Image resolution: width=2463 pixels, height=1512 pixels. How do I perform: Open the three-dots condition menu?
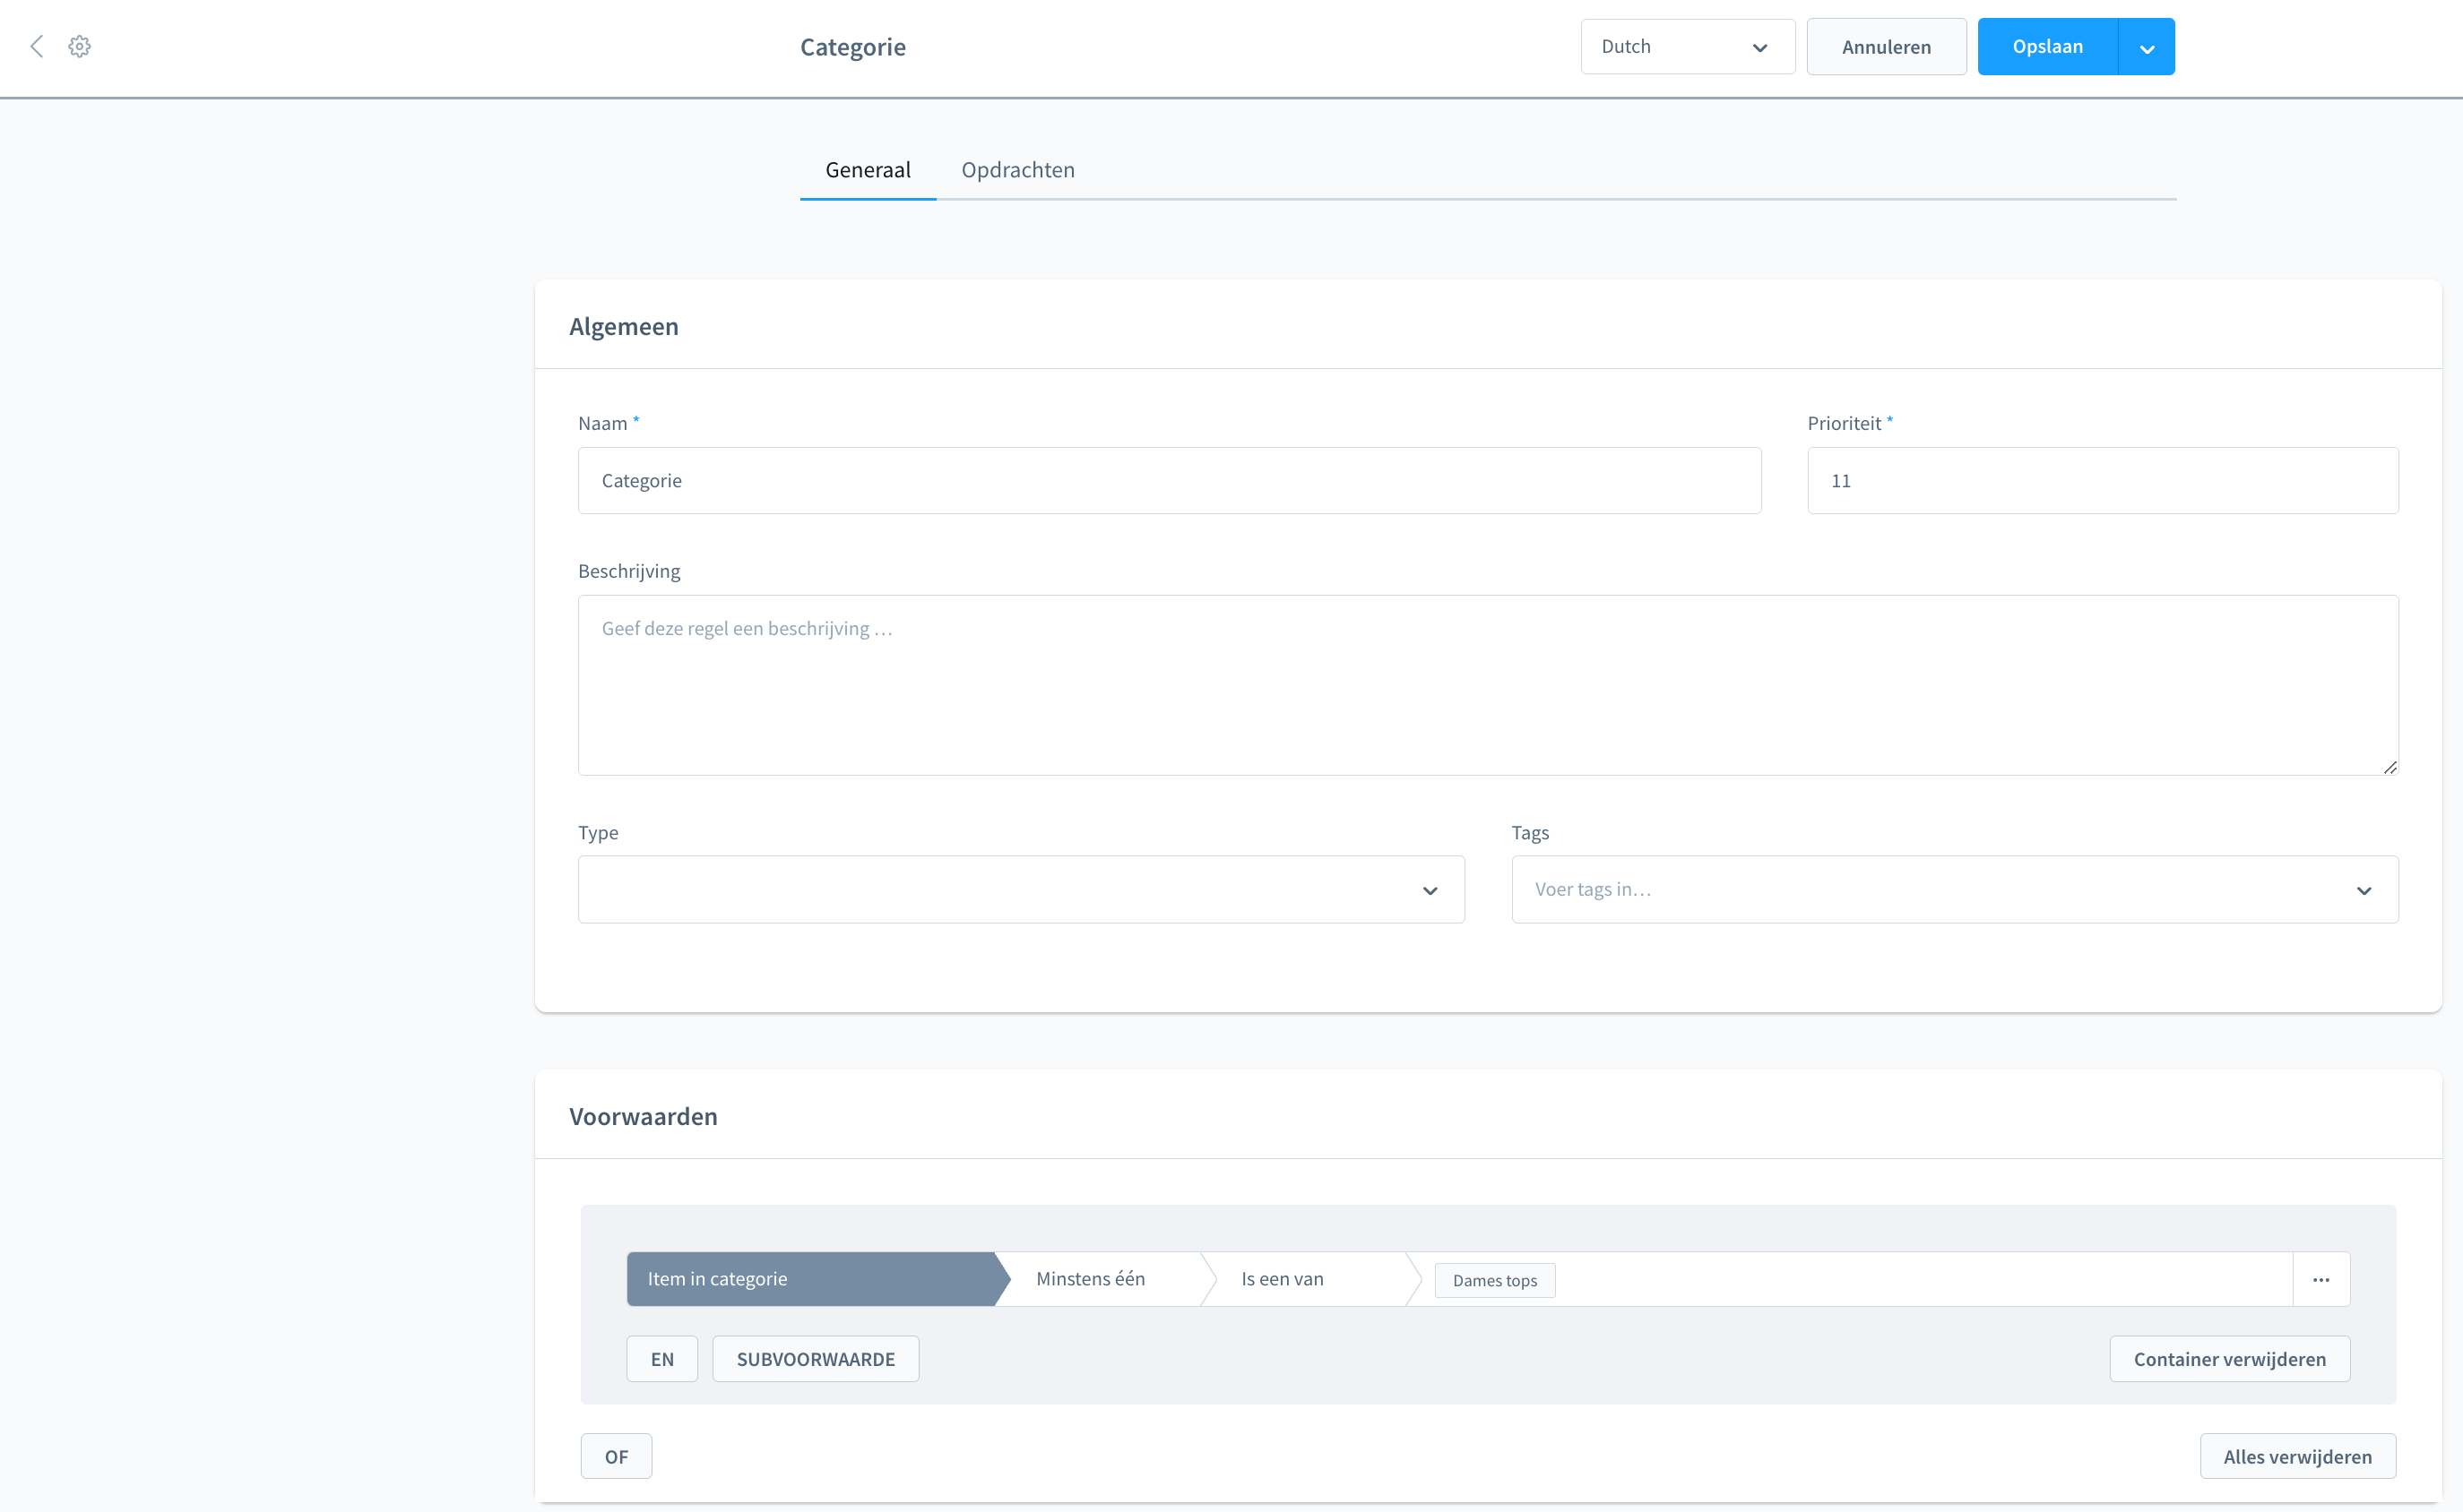click(2321, 1279)
